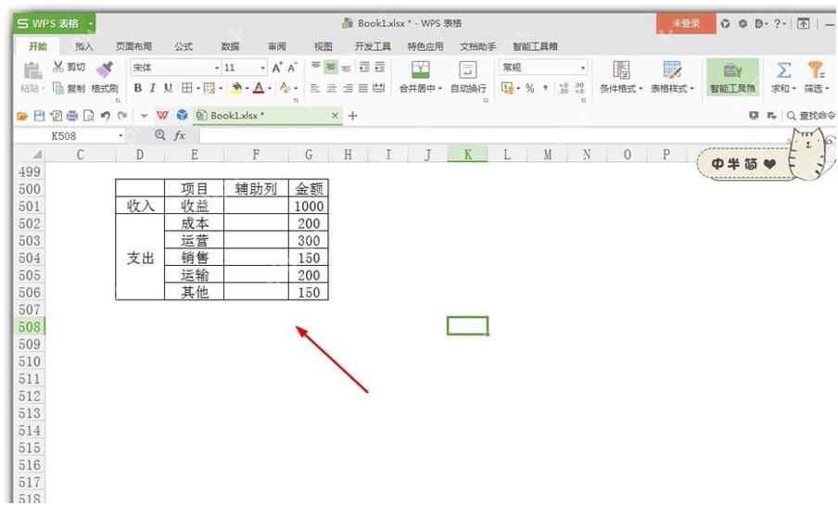This screenshot has width=838, height=505.
Task: Expand the Paste (粘贴) dropdown arrow
Action: coord(44,89)
